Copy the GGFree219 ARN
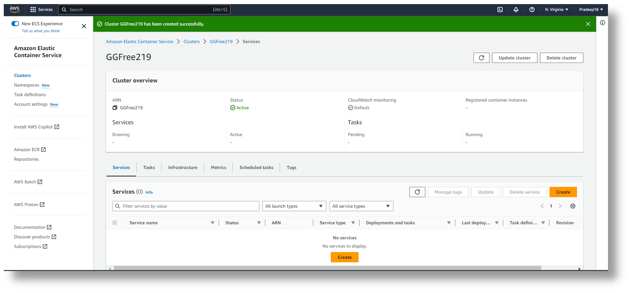 click(115, 108)
